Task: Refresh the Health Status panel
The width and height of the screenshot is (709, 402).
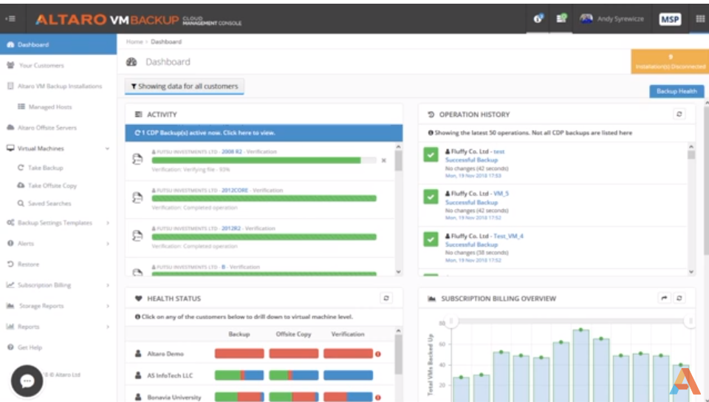Action: click(x=385, y=299)
